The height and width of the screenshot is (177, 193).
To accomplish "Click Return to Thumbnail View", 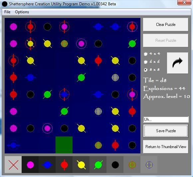I will tap(166, 147).
